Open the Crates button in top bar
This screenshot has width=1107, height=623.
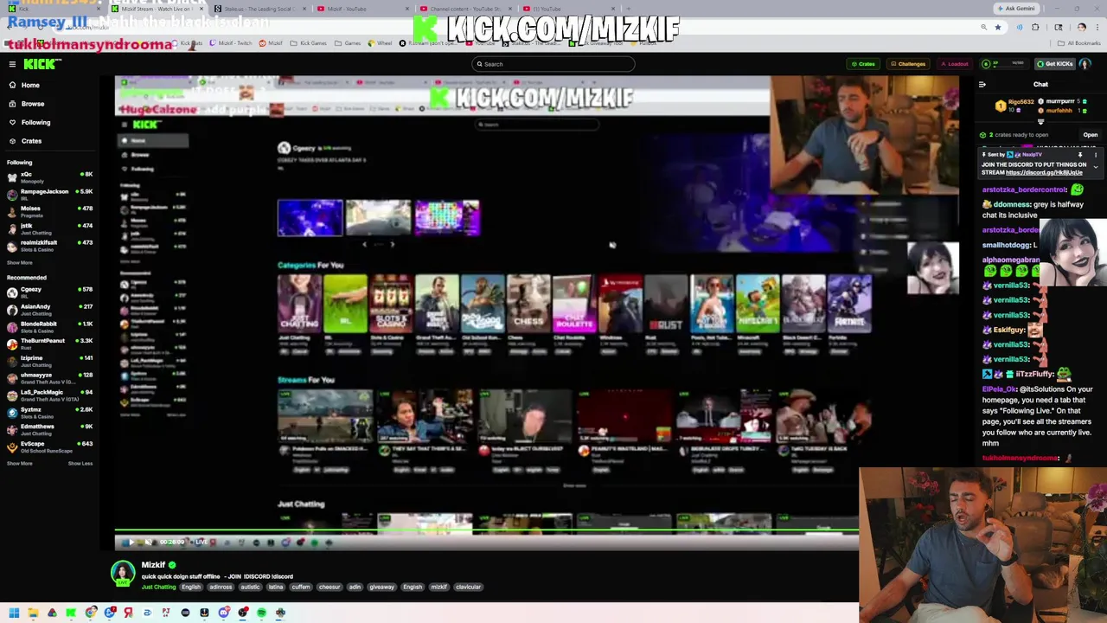click(x=863, y=64)
